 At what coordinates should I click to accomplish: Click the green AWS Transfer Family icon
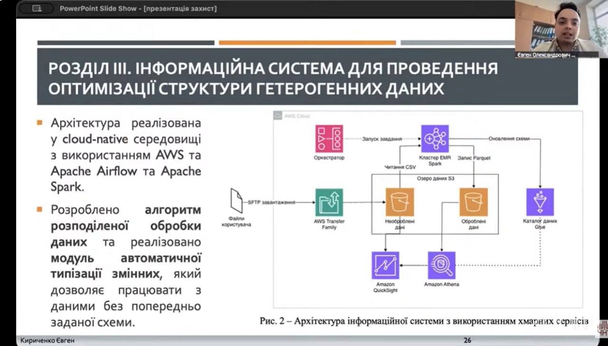(x=329, y=203)
